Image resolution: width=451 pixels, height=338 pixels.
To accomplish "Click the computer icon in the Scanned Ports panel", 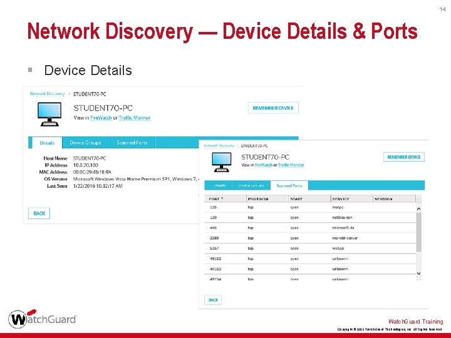I will pos(222,162).
